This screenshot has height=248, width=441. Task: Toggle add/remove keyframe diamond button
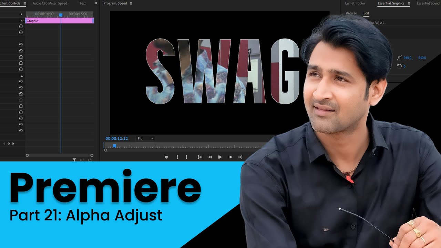coord(9,143)
